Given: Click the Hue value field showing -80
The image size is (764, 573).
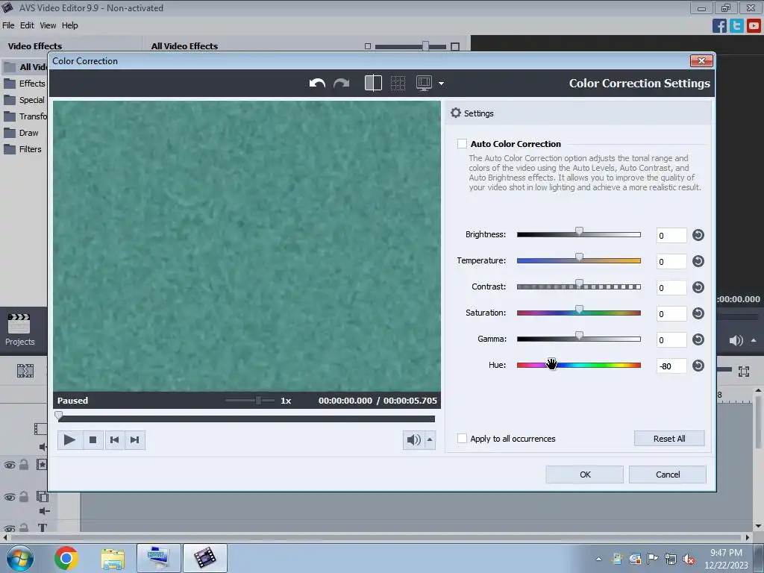Looking at the screenshot, I should [x=671, y=366].
